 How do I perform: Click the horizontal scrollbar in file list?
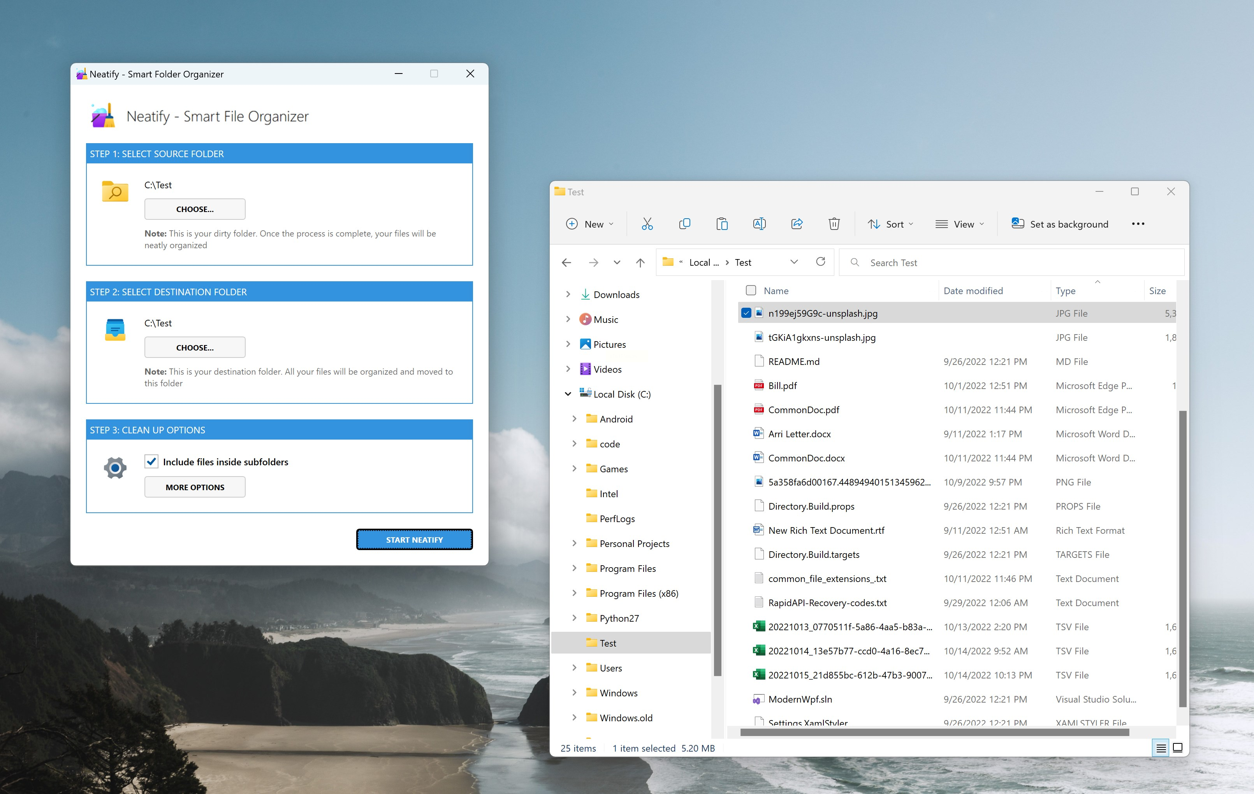[x=934, y=732]
